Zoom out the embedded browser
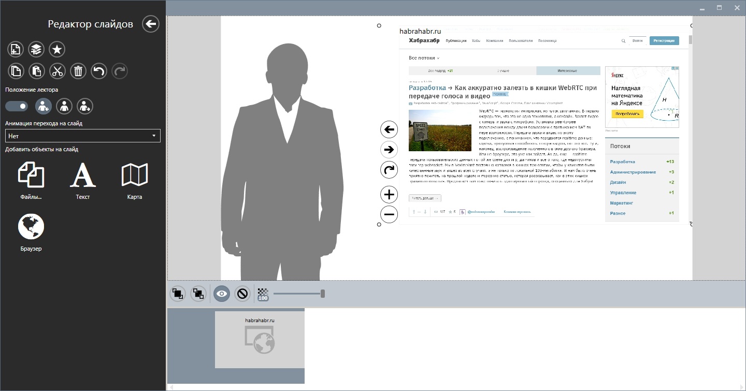The image size is (746, 391). coord(389,214)
